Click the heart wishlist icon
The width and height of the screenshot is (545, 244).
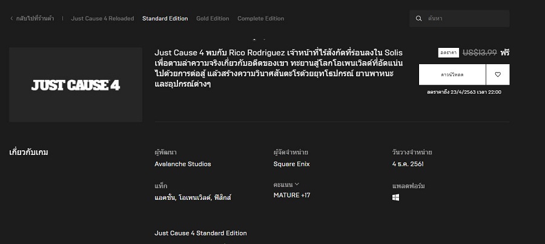[498, 74]
